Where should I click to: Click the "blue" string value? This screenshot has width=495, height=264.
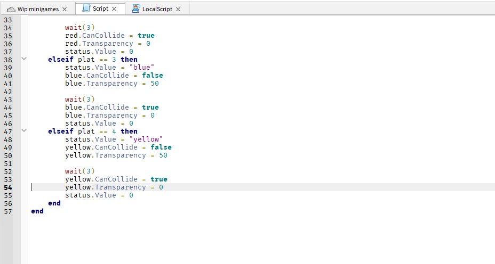pos(142,68)
